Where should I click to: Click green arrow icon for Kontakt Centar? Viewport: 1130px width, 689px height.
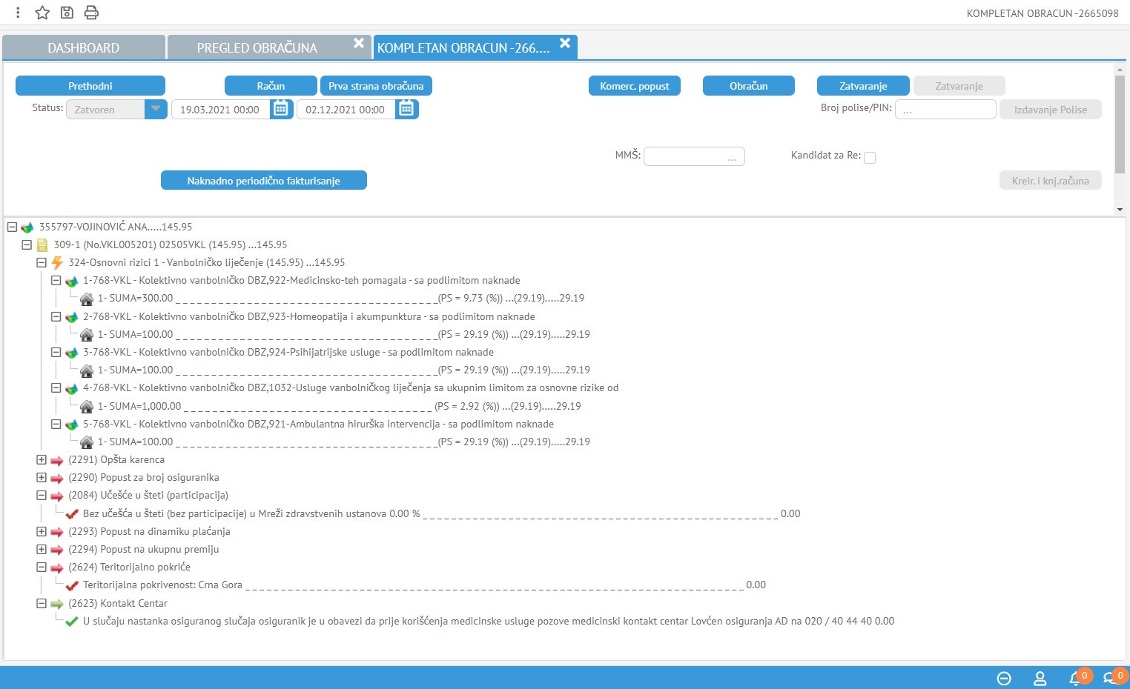(57, 604)
